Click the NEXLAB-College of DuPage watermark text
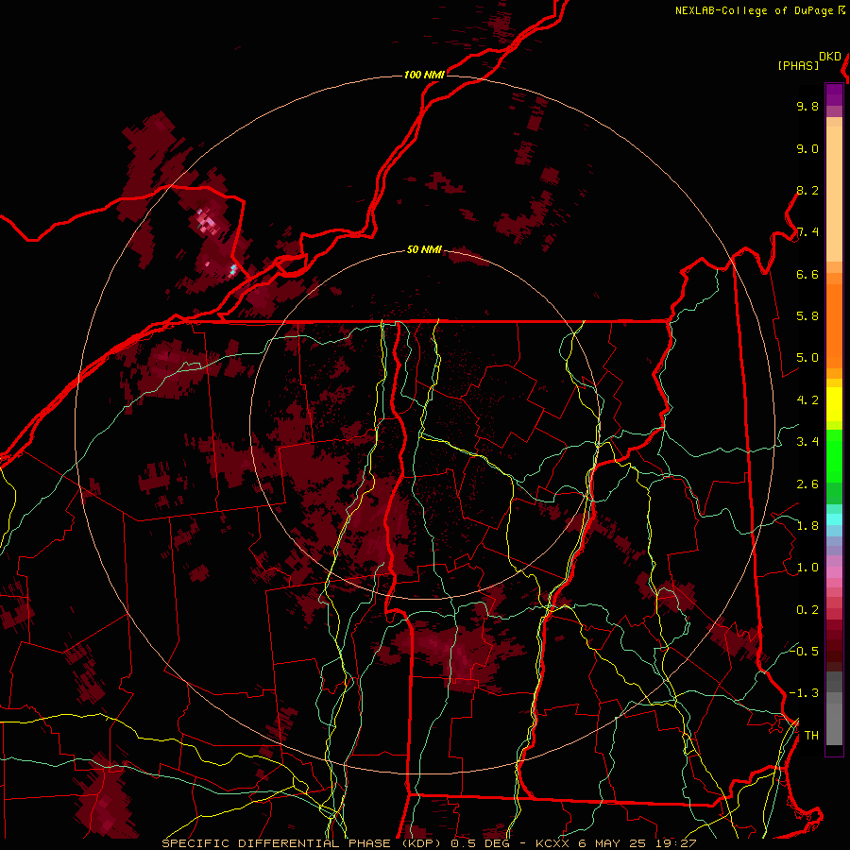 pos(754,10)
